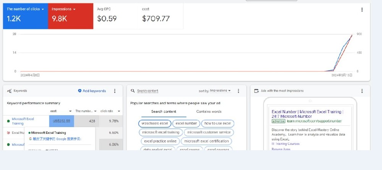This screenshot has width=382, height=170.
Task: Open the 'The numbe...' column dropdown
Action: click(x=95, y=111)
